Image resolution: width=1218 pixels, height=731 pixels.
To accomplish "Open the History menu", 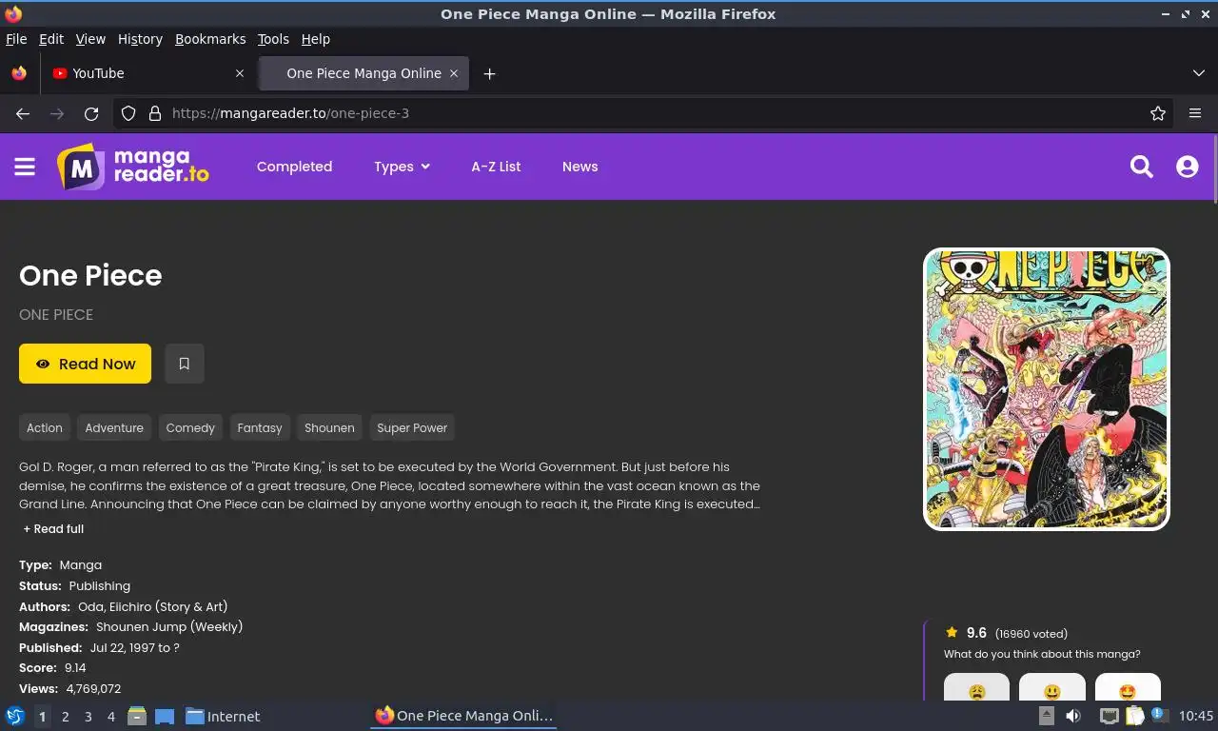I will pyautogui.click(x=140, y=39).
